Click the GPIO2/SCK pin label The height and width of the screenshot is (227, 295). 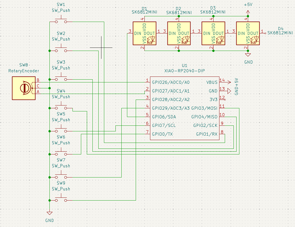(x=205, y=125)
